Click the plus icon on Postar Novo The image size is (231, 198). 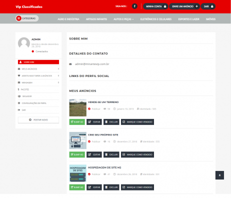pos(30,120)
